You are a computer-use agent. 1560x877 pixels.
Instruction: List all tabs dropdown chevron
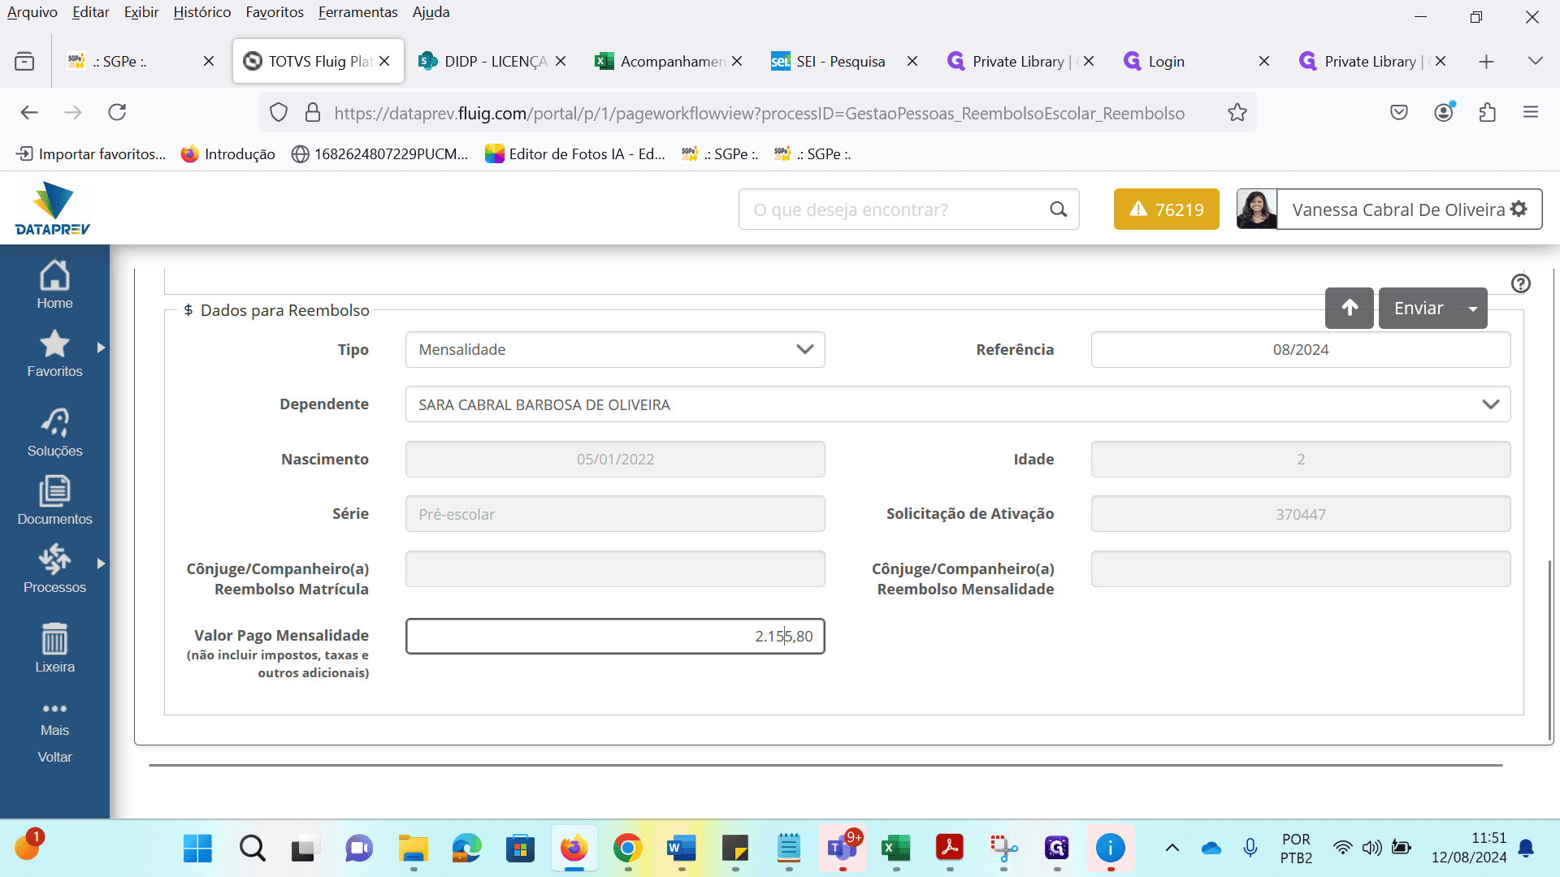(x=1535, y=61)
